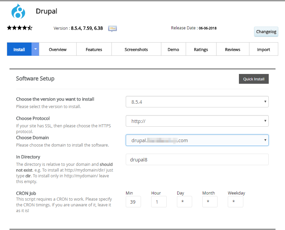Click the CRON Min field showing 39
The image size is (285, 230).
point(133,202)
